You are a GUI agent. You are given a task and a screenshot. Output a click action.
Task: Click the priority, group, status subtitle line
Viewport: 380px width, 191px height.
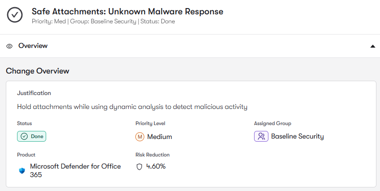pyautogui.click(x=103, y=22)
